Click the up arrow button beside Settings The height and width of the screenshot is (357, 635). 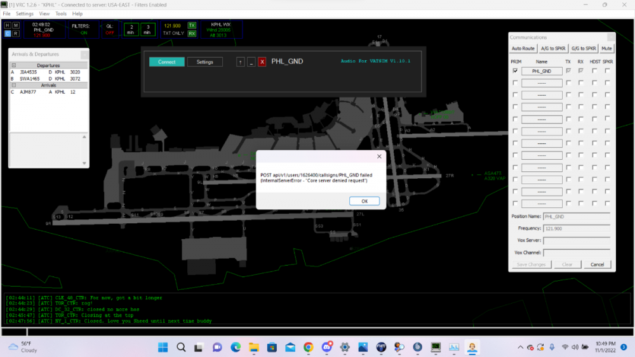[240, 62]
